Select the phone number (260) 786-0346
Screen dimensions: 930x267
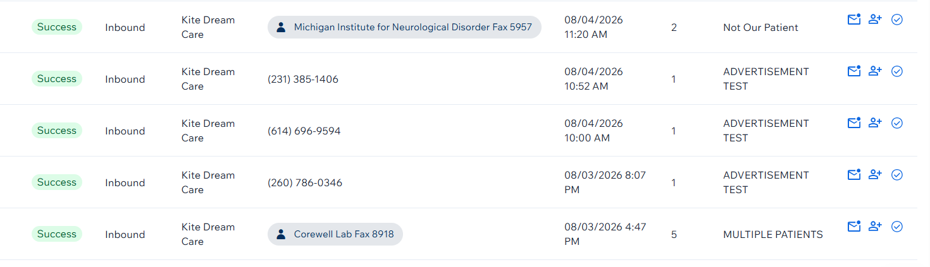(305, 183)
